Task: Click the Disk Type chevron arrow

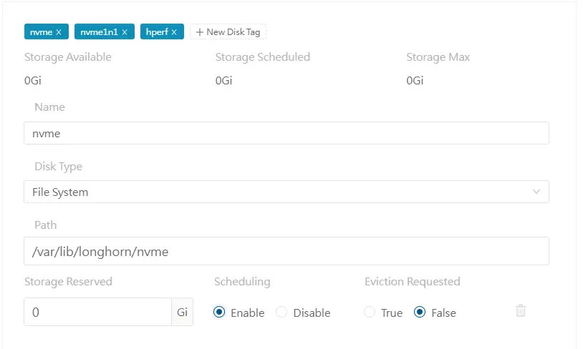Action: tap(536, 192)
